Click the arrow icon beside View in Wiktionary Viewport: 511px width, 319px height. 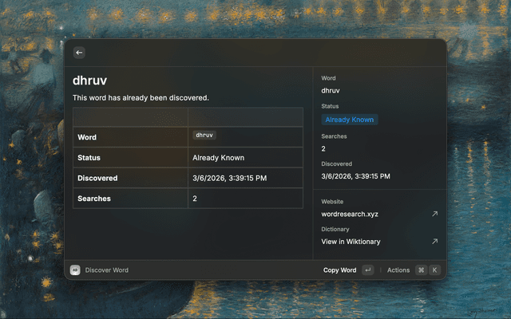pyautogui.click(x=434, y=242)
